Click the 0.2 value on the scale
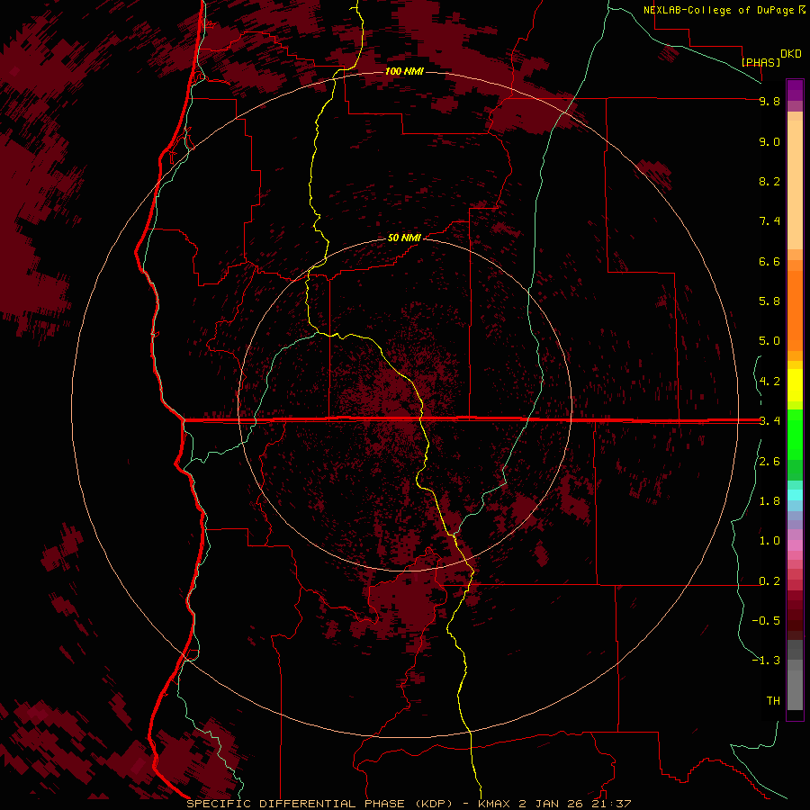 point(769,581)
